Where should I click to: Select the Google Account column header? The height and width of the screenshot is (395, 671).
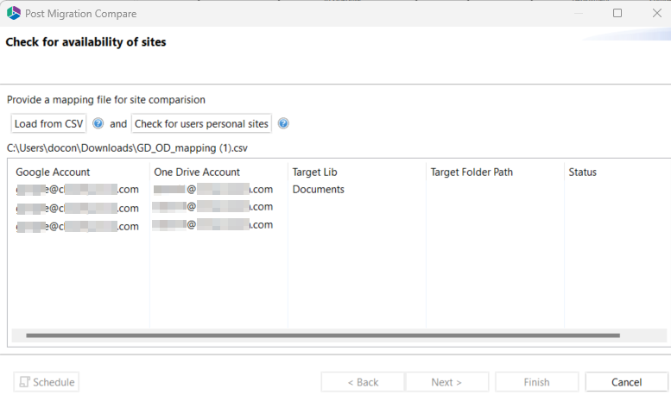tap(53, 172)
